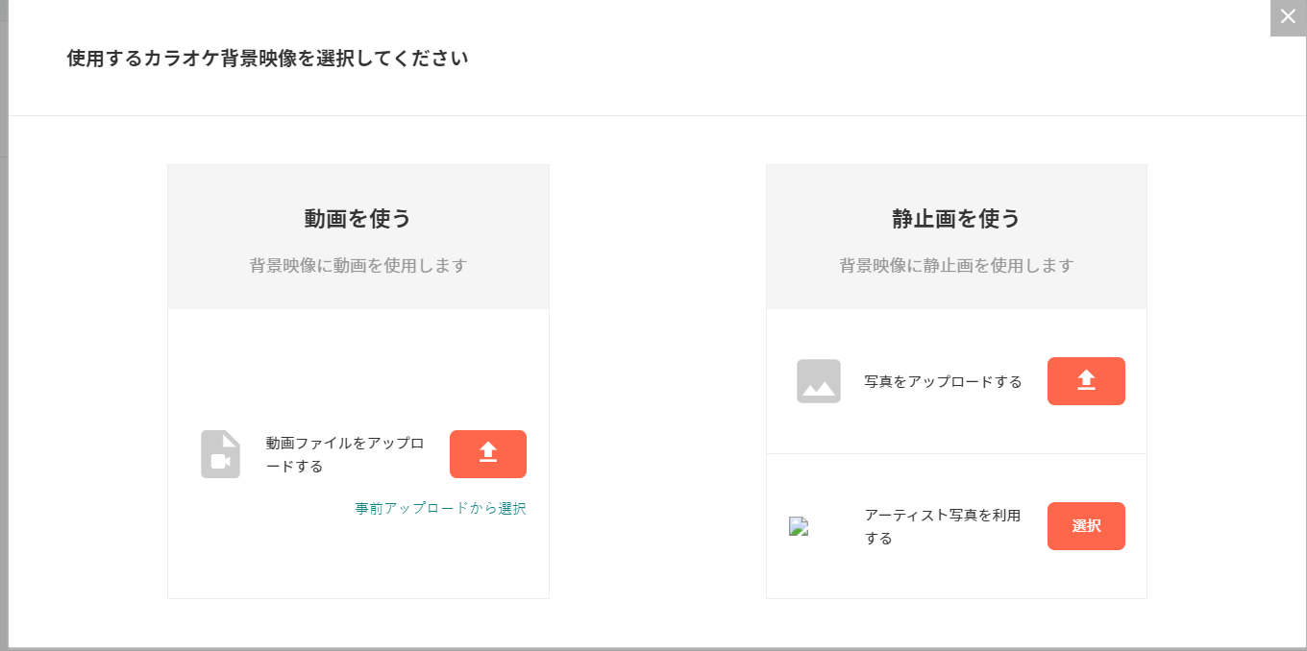The width and height of the screenshot is (1307, 651).
Task: Click the upload arrow glyph in the photo button
Action: (x=1086, y=380)
